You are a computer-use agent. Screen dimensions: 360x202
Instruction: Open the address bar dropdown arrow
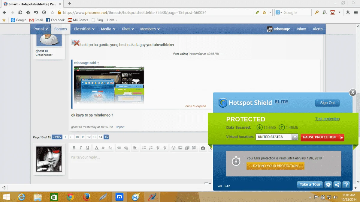[x=270, y=12]
